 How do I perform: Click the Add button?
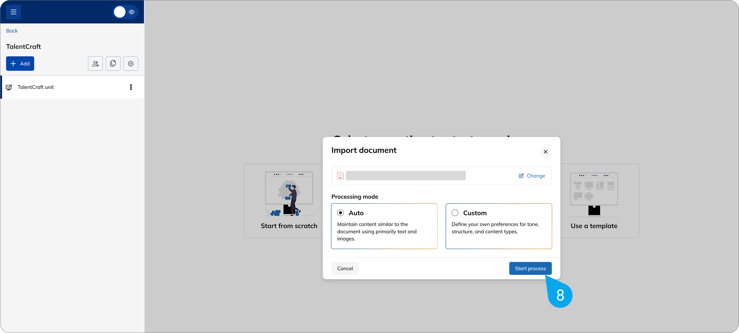pos(20,64)
